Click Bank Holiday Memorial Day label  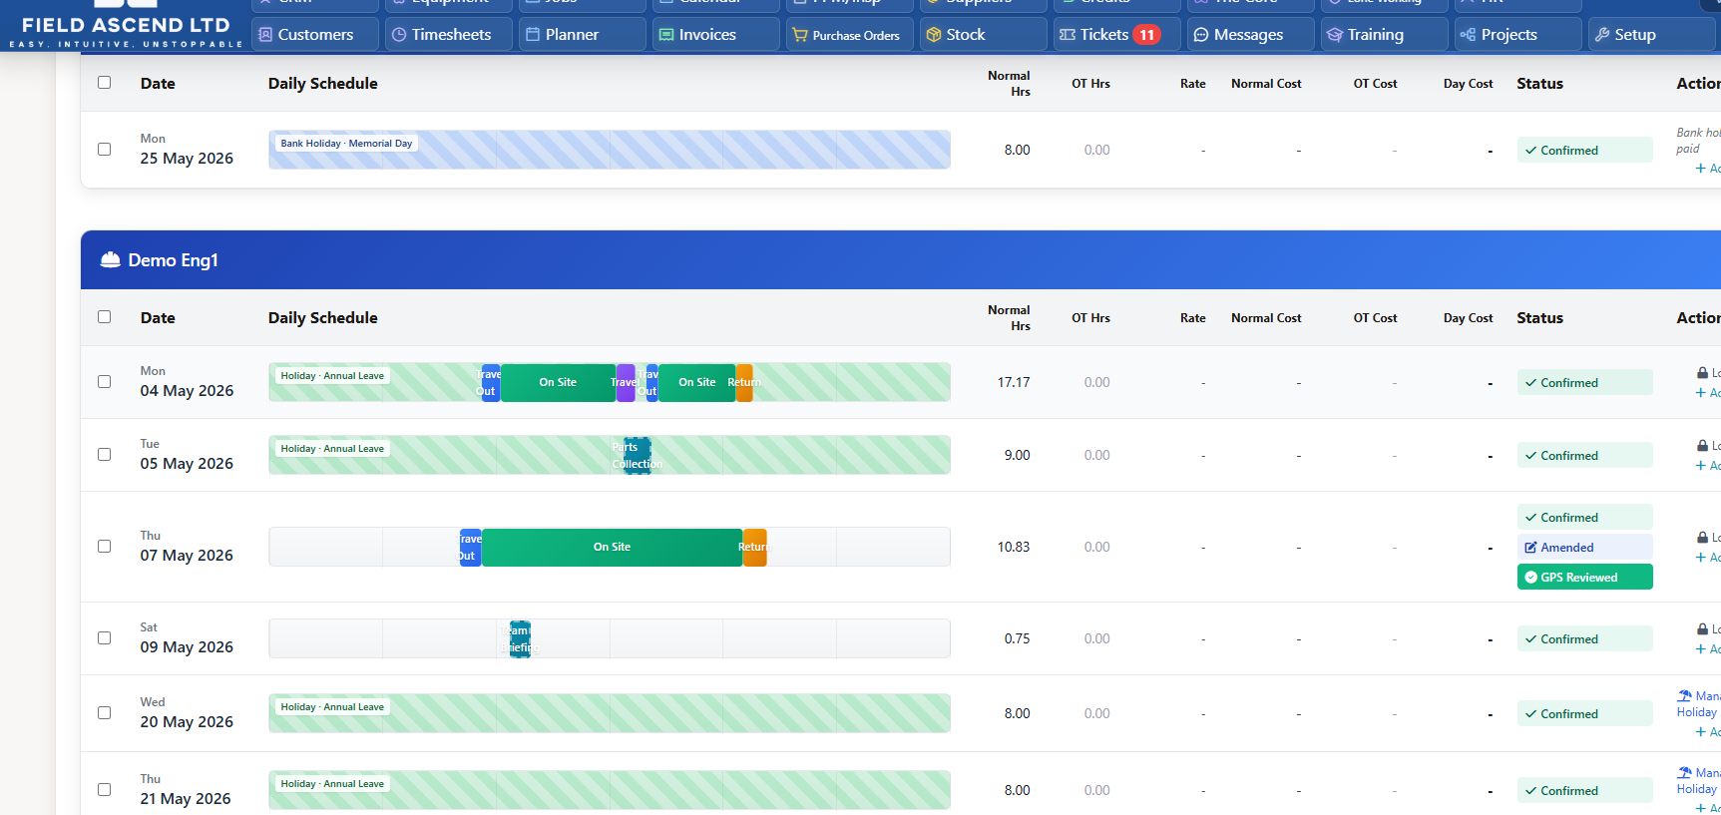tap(346, 144)
